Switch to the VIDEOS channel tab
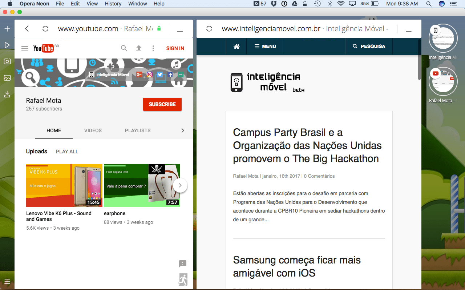The height and width of the screenshot is (290, 465). (93, 130)
